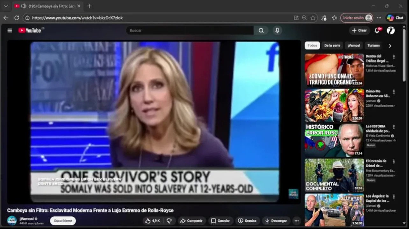The image size is (409, 229).
Task: Open 'Cómo Me Robaron' video thumbnail
Action: coord(334,105)
